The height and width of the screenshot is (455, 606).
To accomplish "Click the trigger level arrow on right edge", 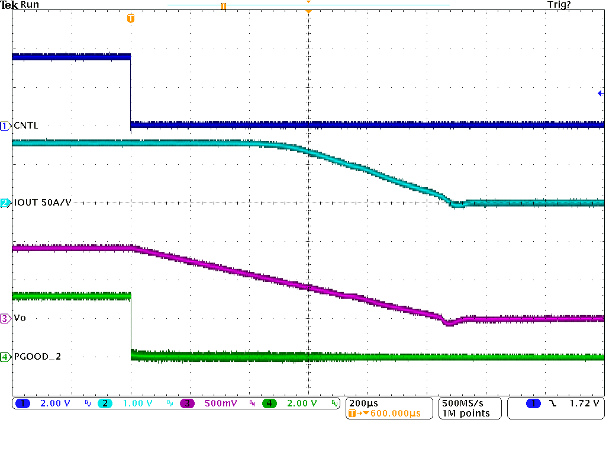I will (599, 93).
